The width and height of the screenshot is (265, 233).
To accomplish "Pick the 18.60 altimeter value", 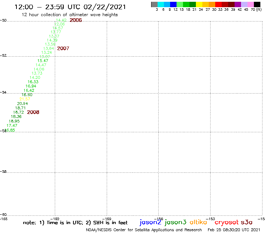I will tap(27, 95).
